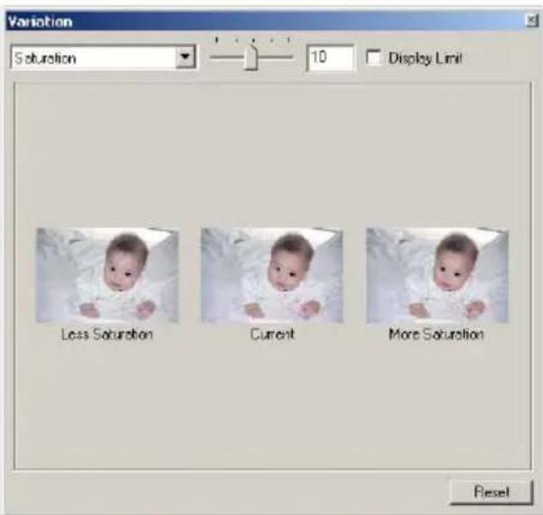The image size is (543, 515).
Task: Click the variation amount slider handle
Action: pyautogui.click(x=251, y=57)
